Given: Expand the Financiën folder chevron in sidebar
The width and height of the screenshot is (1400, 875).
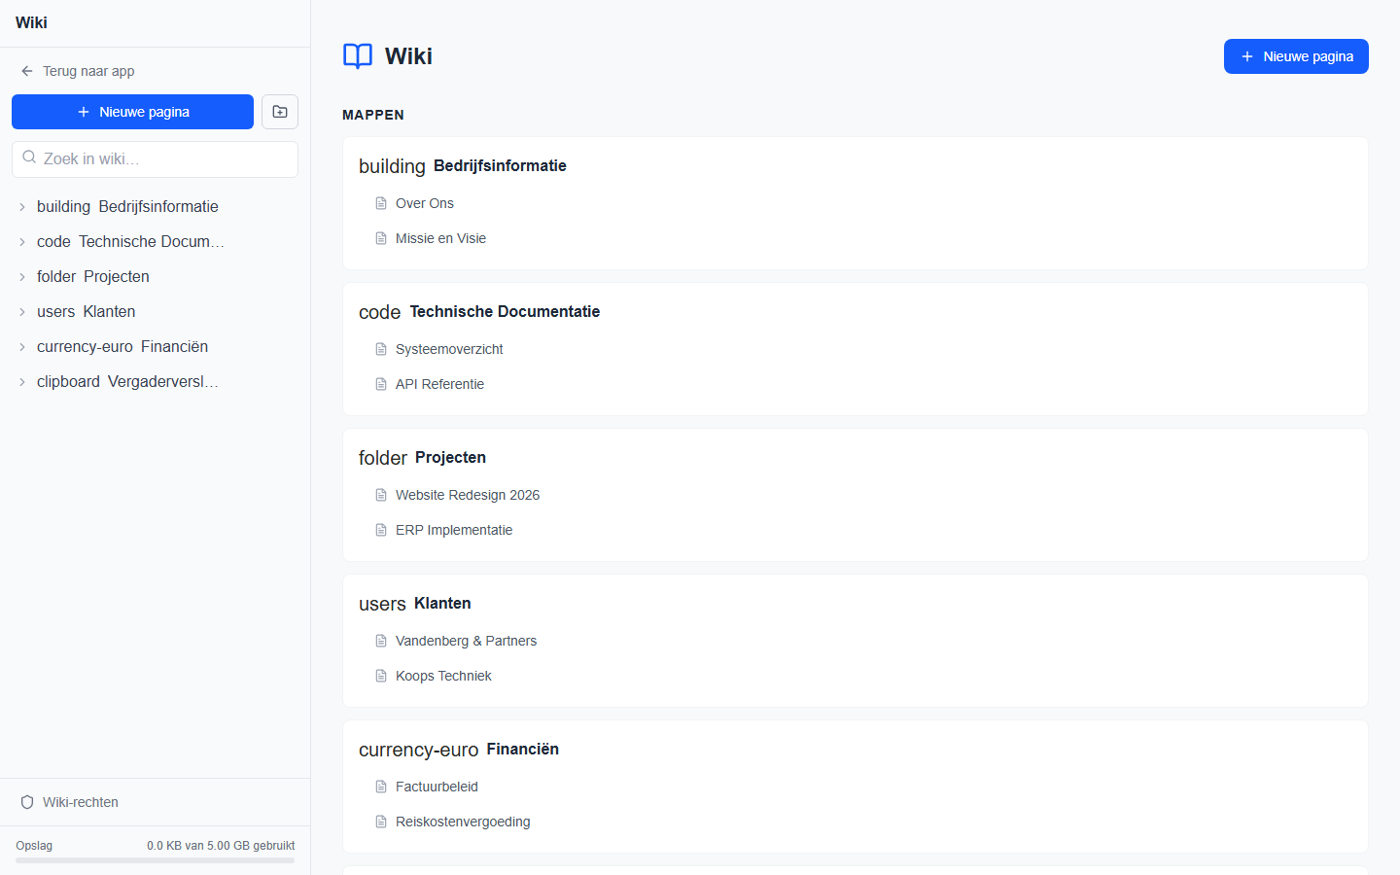Looking at the screenshot, I should [22, 347].
